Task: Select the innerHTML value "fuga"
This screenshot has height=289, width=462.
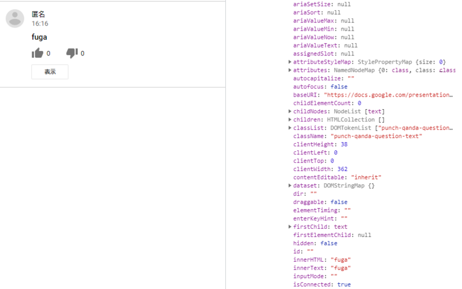Action: 341,260
